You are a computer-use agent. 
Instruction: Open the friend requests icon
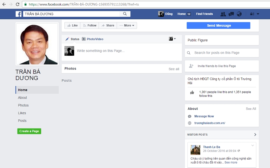(223, 14)
